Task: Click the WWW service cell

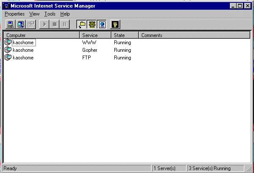Action: click(x=89, y=43)
